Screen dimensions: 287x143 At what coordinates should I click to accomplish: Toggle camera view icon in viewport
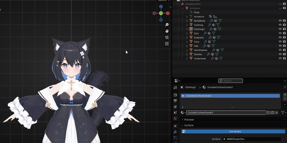coord(167,38)
